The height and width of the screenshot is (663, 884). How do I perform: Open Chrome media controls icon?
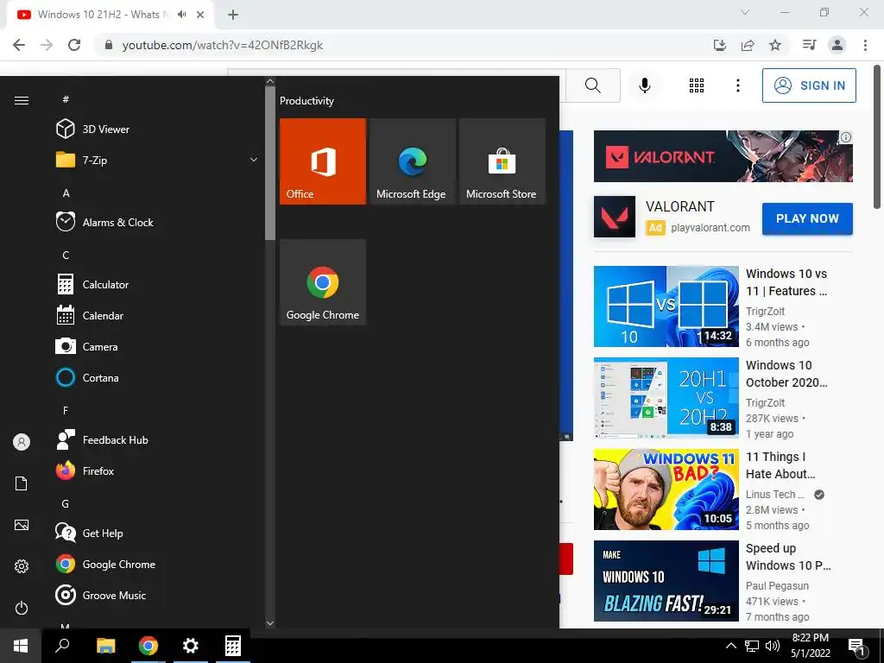point(809,45)
